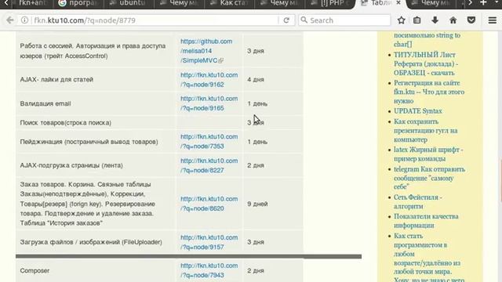Open the github.com melisa014 SimpleMVC link
The width and height of the screenshot is (502, 282).
click(206, 51)
